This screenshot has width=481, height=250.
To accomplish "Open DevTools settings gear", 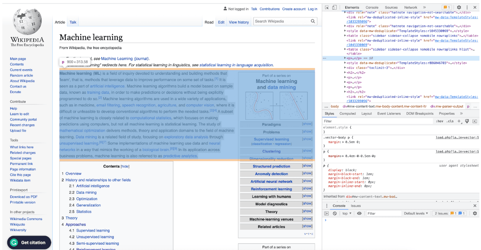I will pos(459,7).
